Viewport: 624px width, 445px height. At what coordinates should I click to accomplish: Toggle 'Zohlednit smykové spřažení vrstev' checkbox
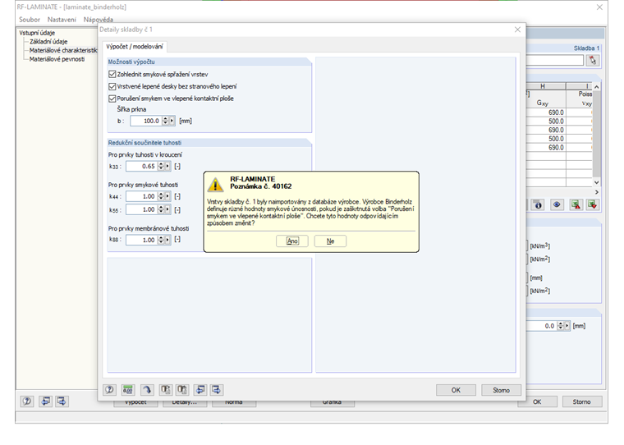112,75
